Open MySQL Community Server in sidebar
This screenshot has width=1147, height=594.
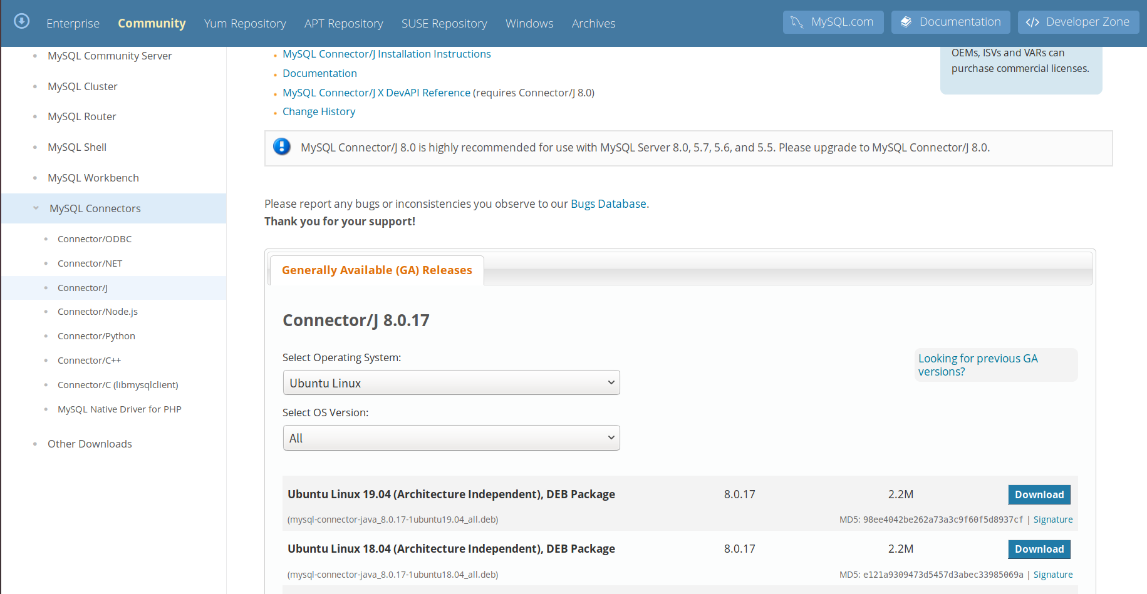110,56
